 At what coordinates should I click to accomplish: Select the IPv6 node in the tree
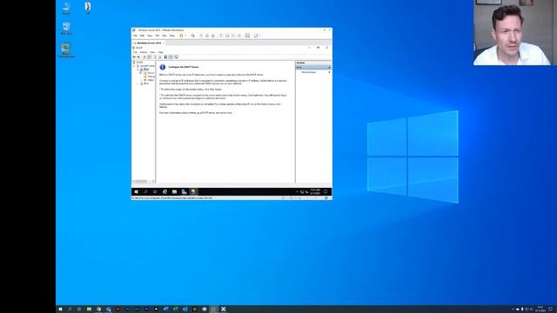point(145,83)
